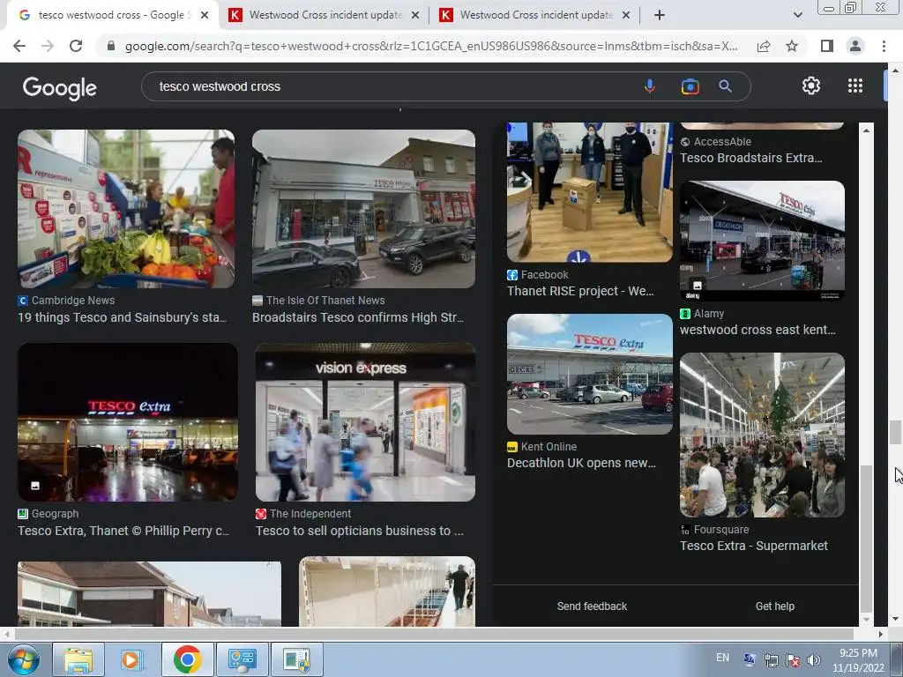903x677 pixels.
Task: Open the Vision Express storefront image
Action: tap(366, 422)
